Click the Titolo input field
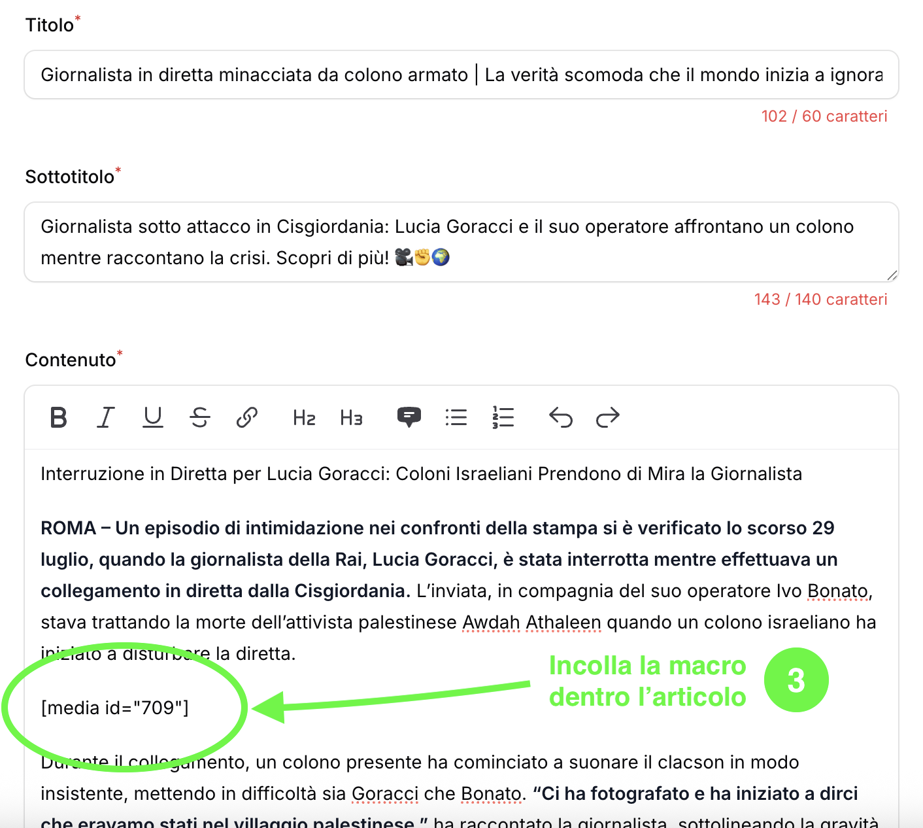The width and height of the screenshot is (923, 828). [x=461, y=75]
